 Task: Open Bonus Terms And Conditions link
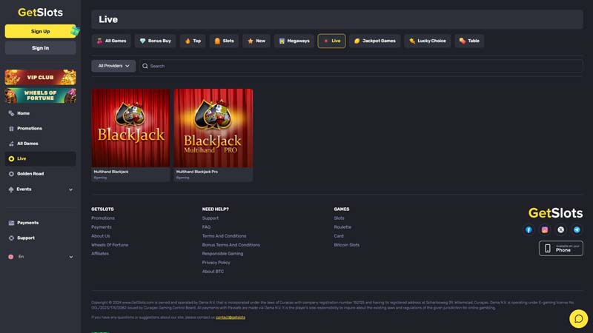[231, 245]
